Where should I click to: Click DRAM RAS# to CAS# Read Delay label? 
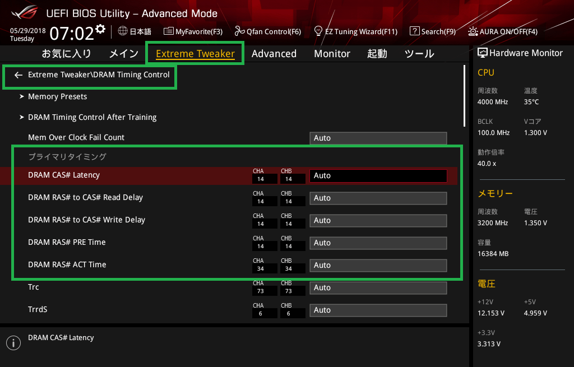point(85,197)
